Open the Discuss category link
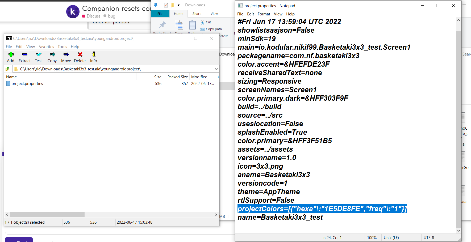The height and width of the screenshot is (242, 471). (x=91, y=16)
